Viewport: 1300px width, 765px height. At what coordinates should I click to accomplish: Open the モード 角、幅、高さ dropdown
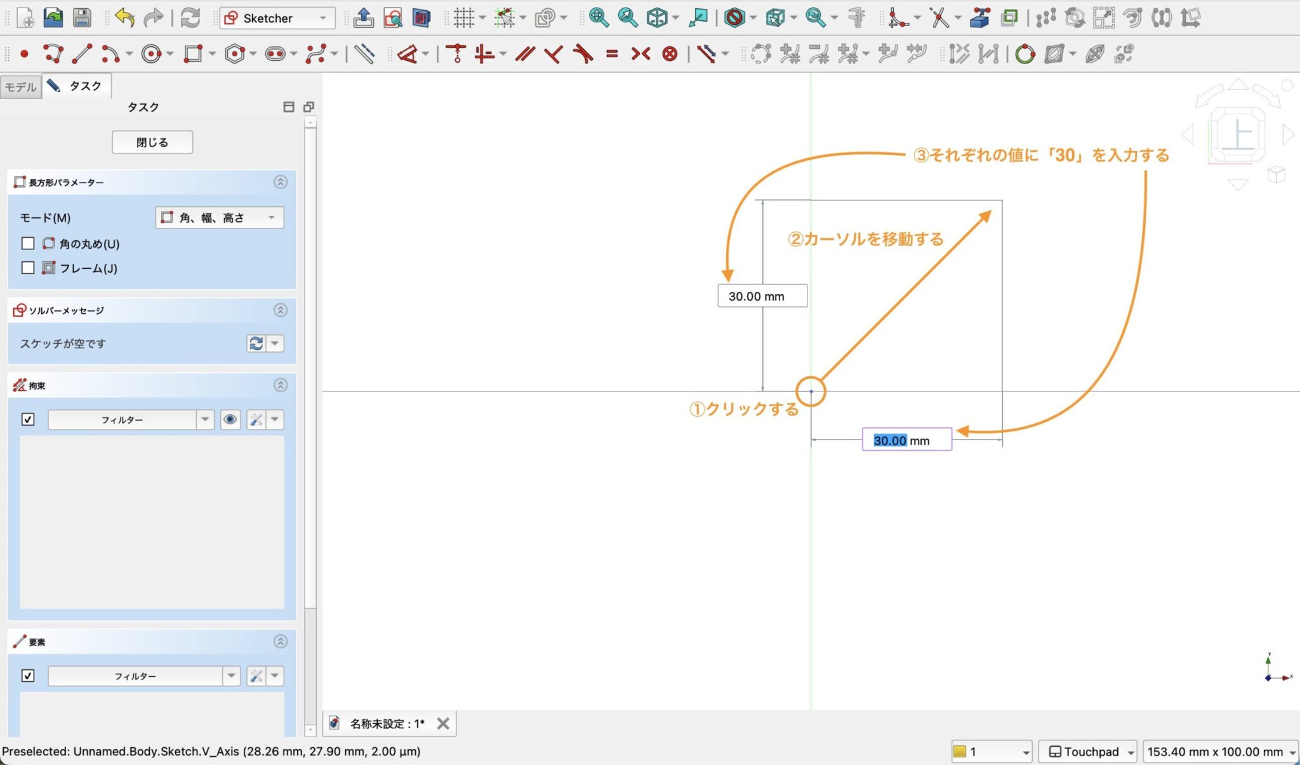point(220,218)
